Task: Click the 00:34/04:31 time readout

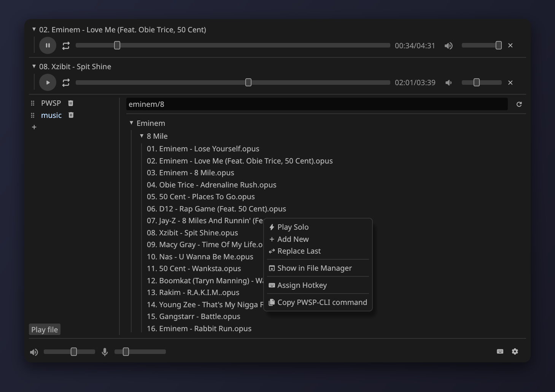Action: (x=415, y=46)
